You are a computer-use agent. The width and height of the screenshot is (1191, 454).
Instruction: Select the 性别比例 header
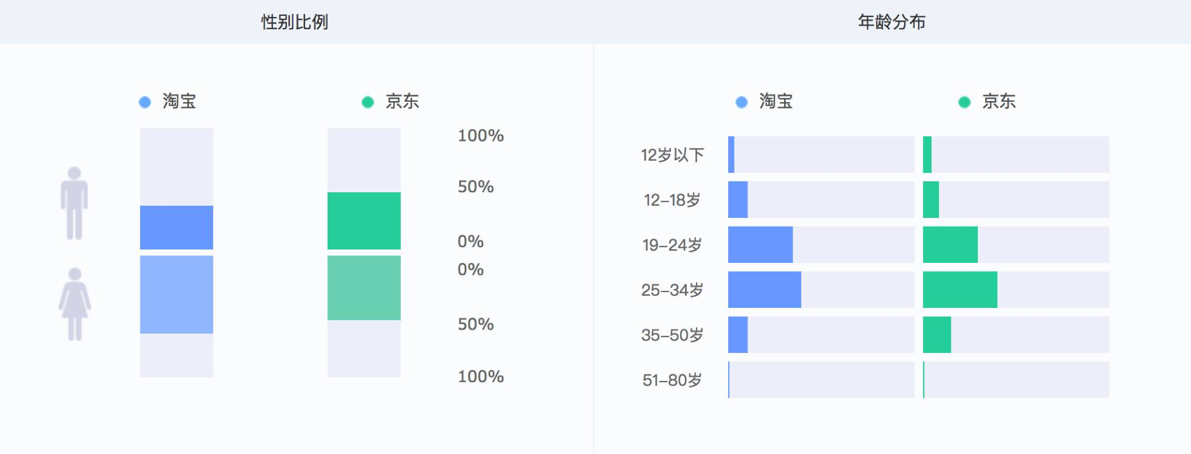[295, 22]
